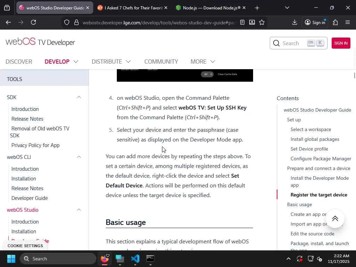Jump to 'Register the target device' in Contents
This screenshot has width=356, height=267.
(x=319, y=195)
